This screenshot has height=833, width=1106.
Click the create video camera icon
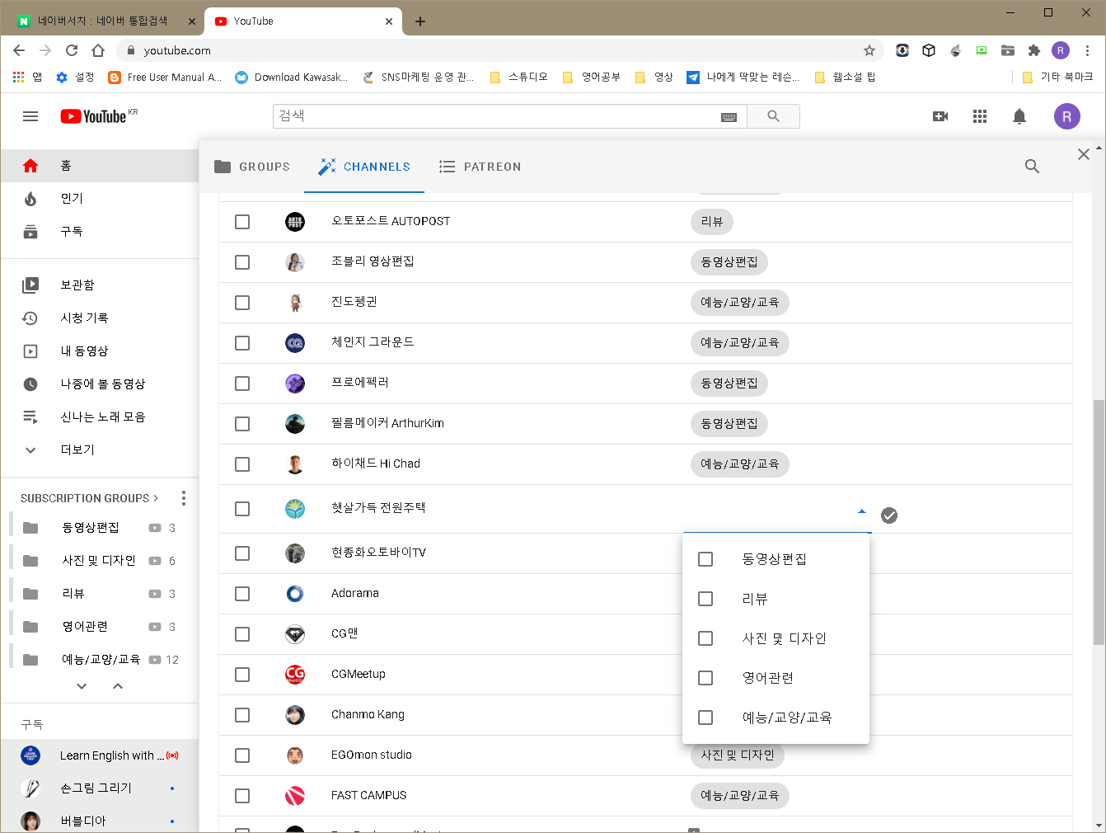tap(940, 116)
